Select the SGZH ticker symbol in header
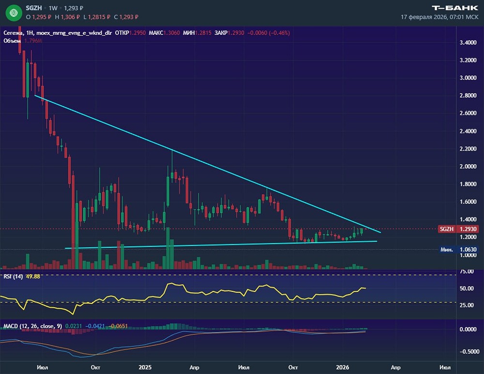 click(x=34, y=8)
